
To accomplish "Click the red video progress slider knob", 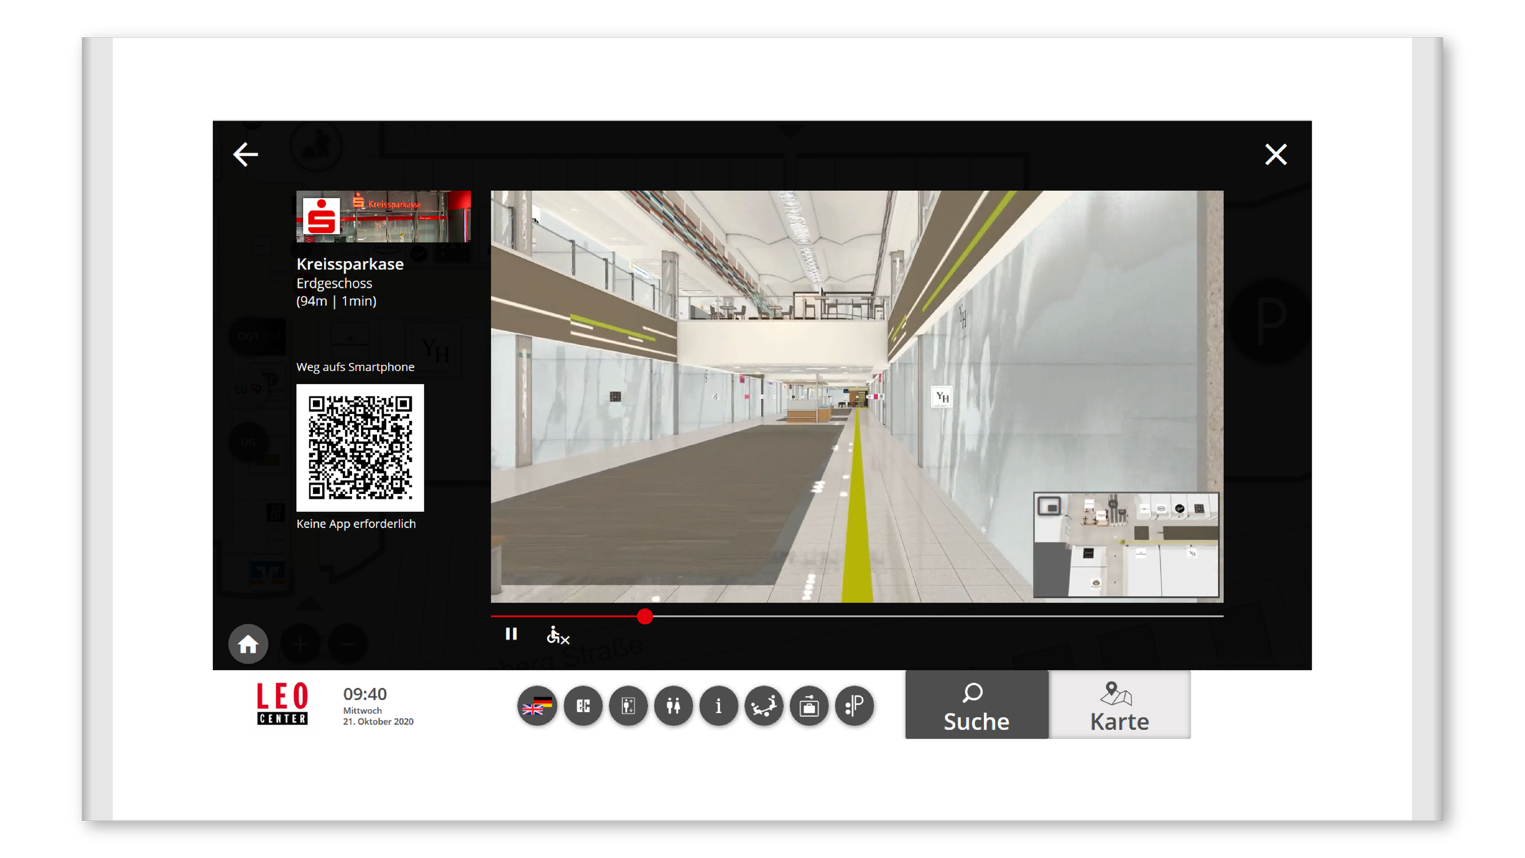I will 645,617.
